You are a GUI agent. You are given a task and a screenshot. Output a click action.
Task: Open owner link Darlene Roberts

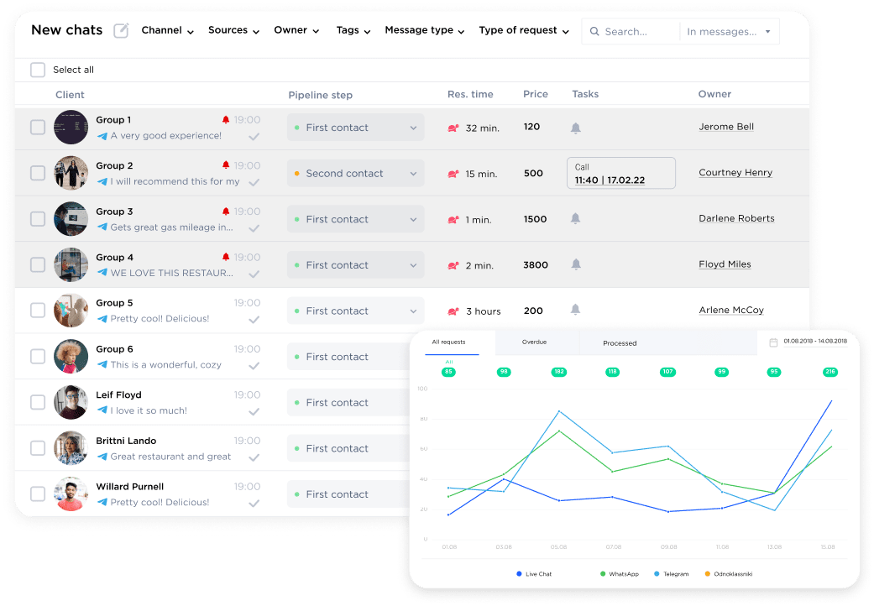(737, 218)
